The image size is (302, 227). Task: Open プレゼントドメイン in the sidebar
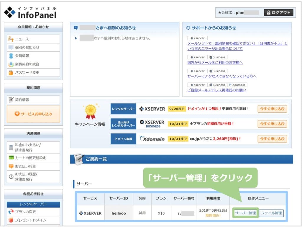(33, 220)
